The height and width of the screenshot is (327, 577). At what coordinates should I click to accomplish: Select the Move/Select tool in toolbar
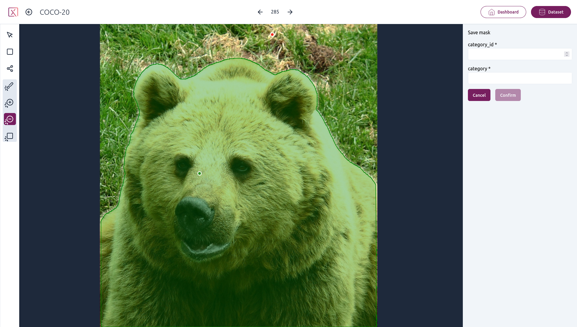click(10, 35)
